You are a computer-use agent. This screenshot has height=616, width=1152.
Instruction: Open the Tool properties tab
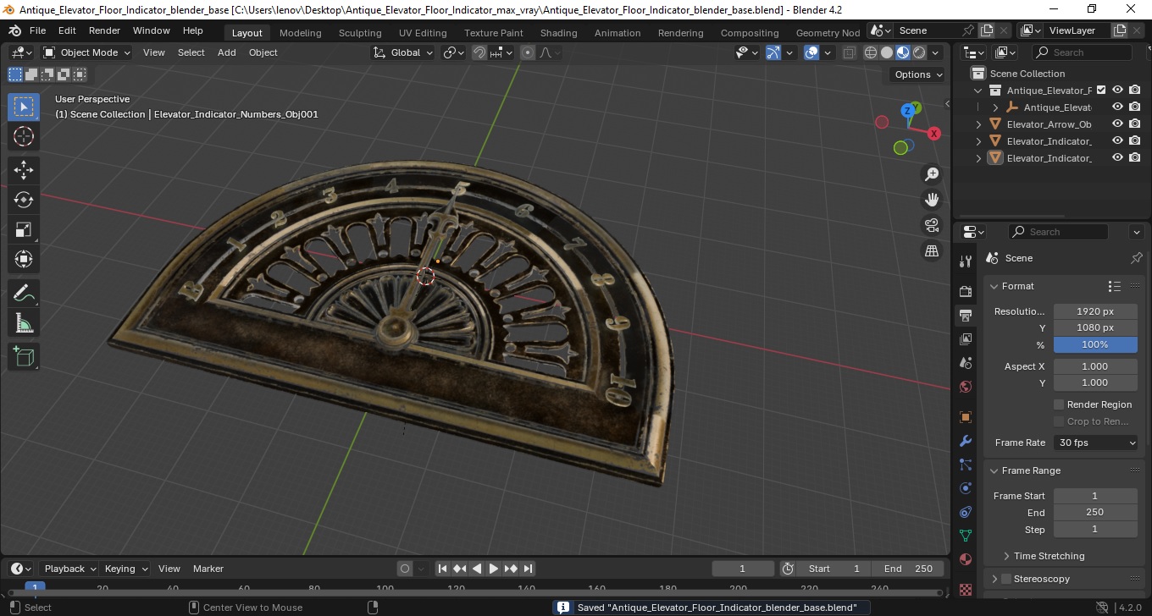pos(965,261)
